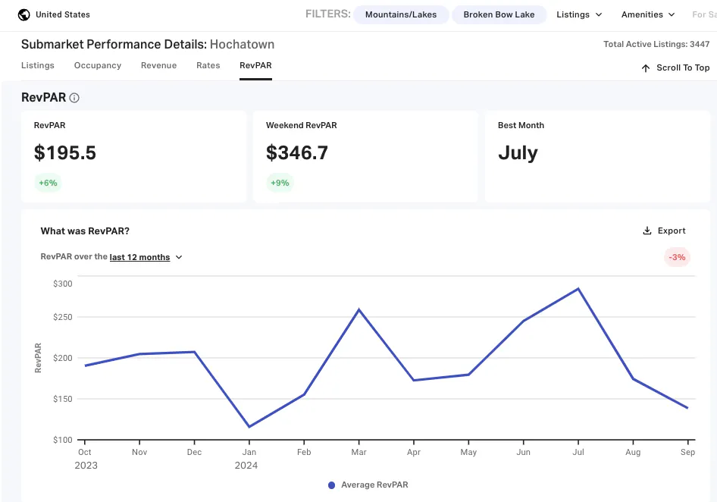This screenshot has width=717, height=502.
Task: Click the +6% RevPAR change badge
Action: pos(48,183)
